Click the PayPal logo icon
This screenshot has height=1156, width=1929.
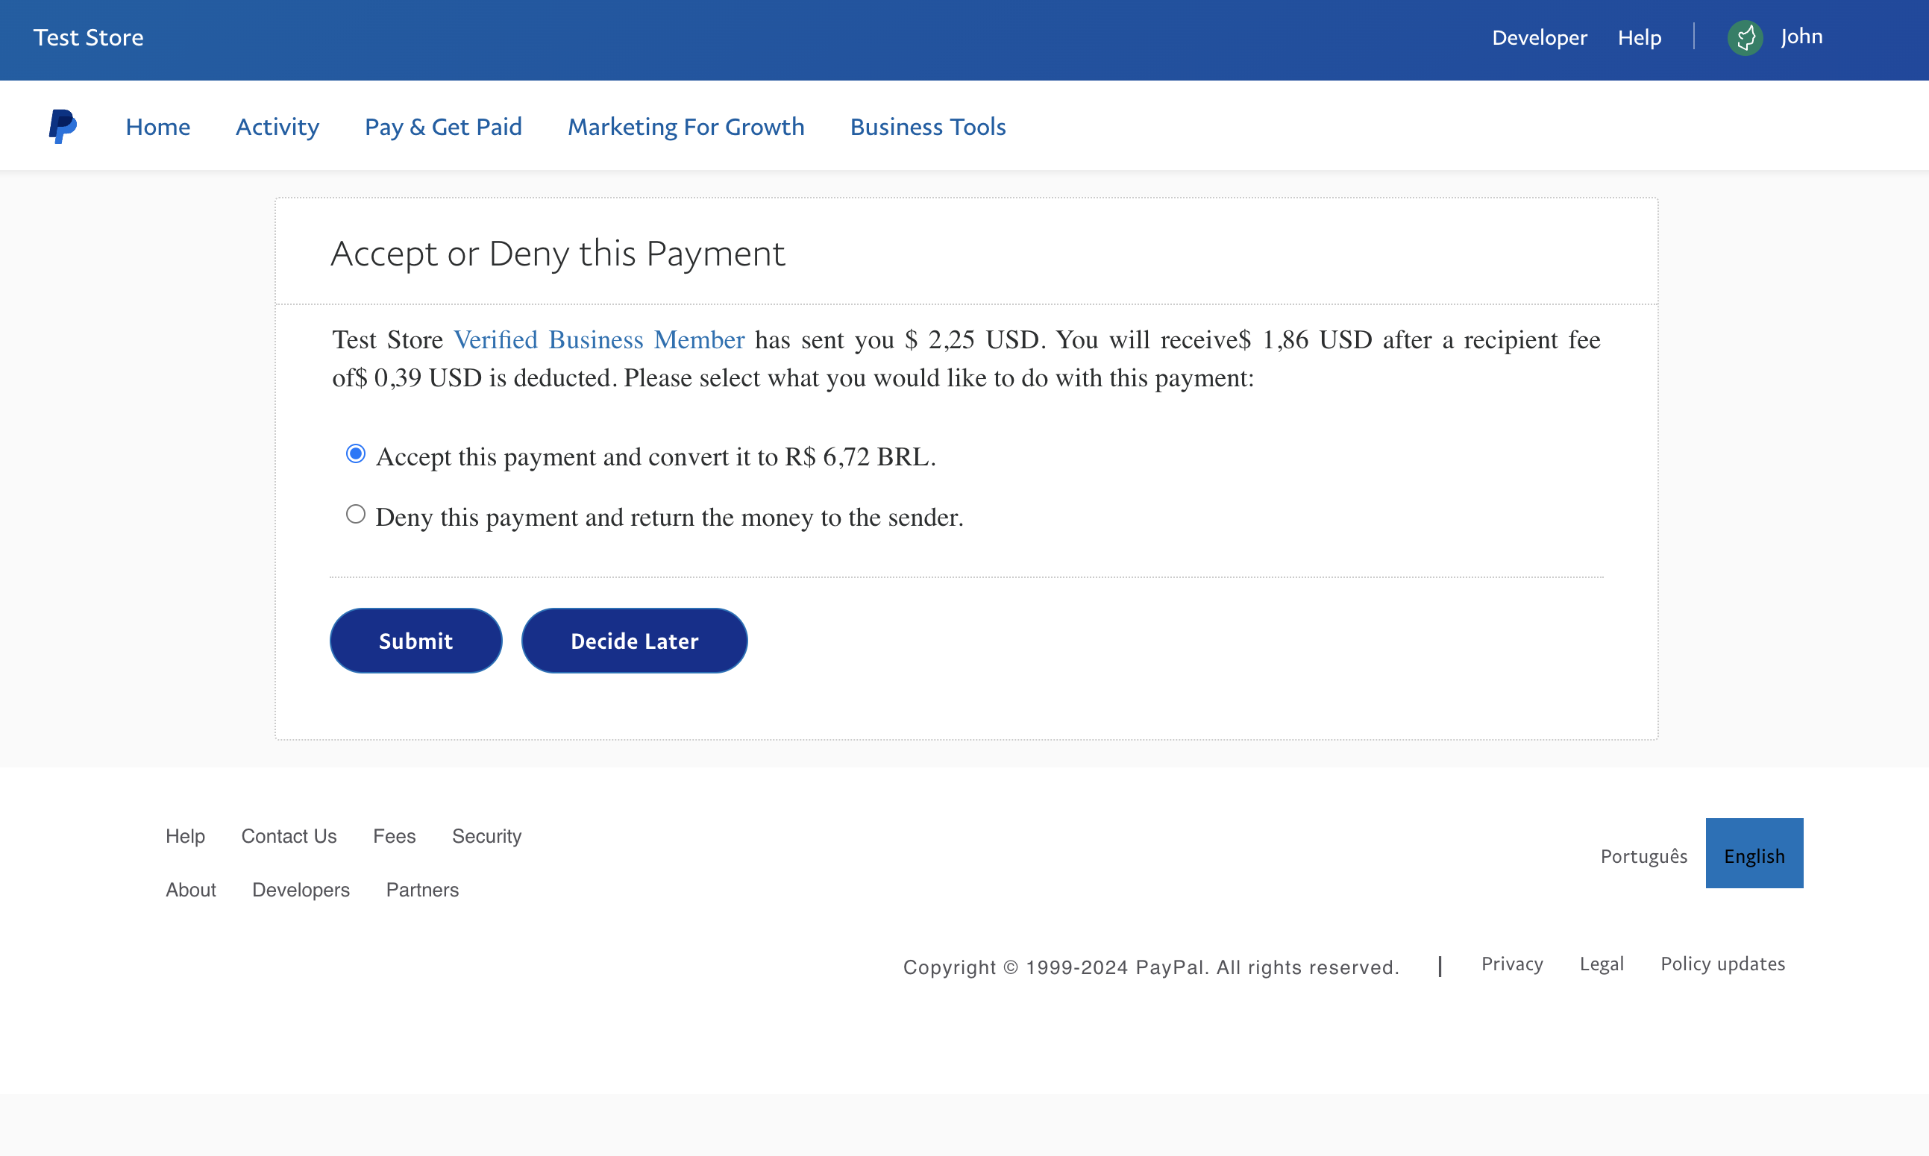tap(63, 126)
